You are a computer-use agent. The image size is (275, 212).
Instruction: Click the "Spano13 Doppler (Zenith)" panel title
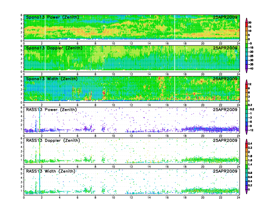54,48
